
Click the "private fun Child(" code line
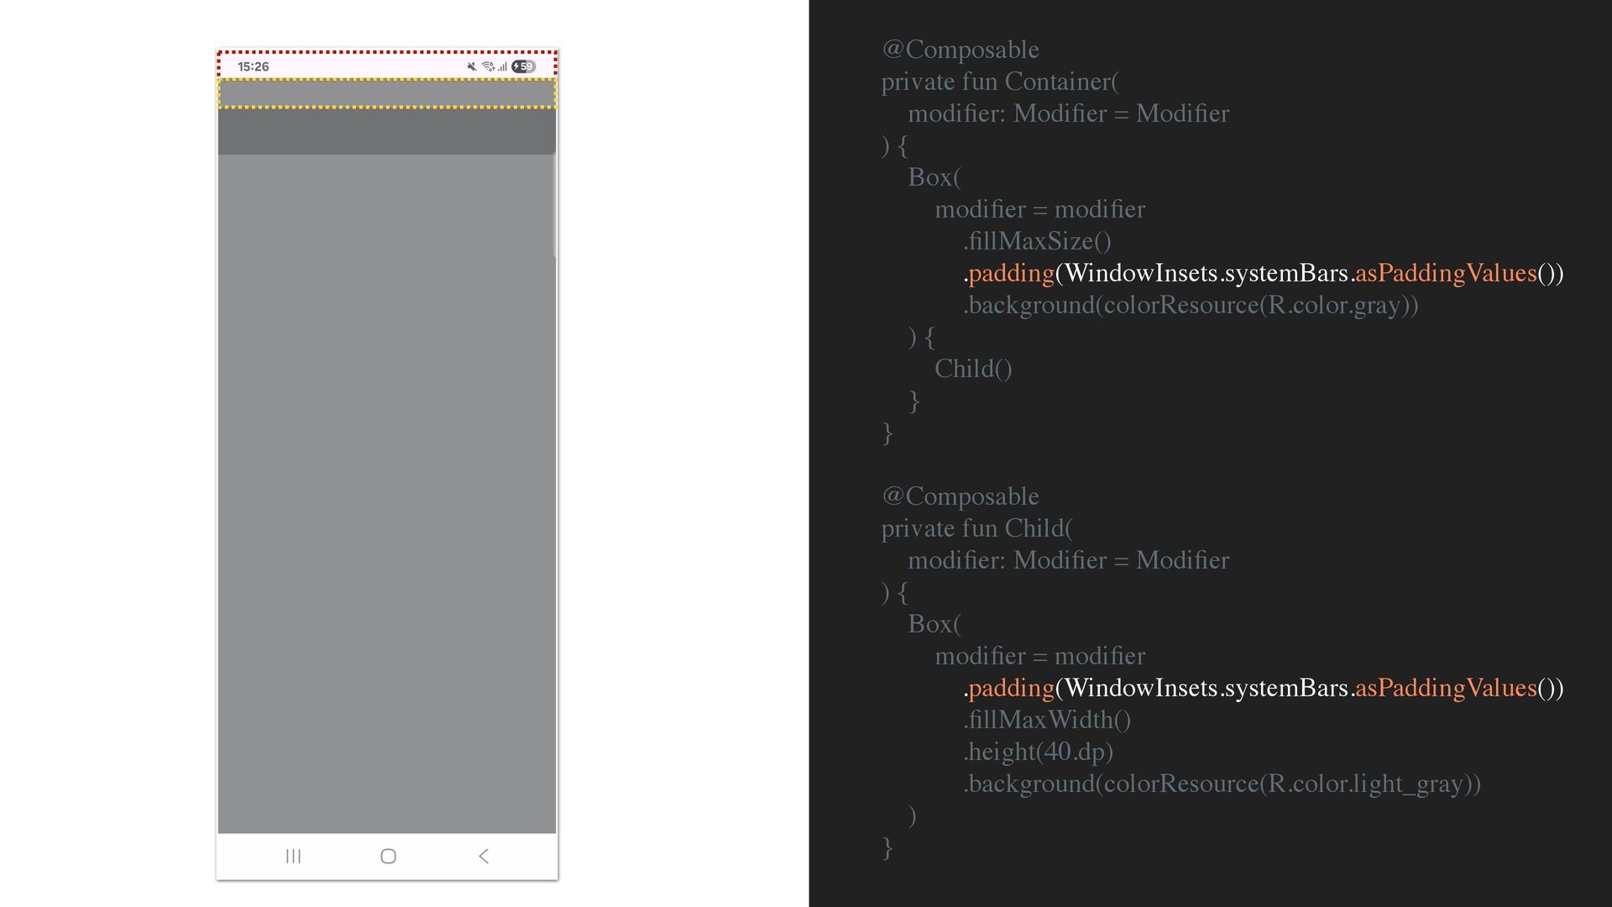(976, 528)
